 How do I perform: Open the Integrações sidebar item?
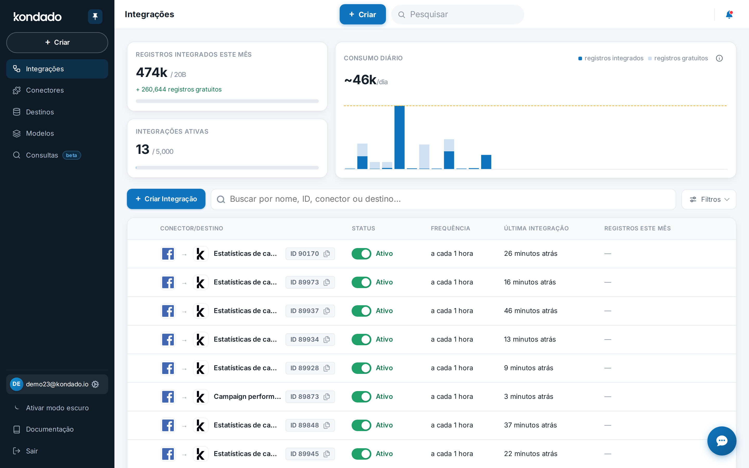pos(57,69)
